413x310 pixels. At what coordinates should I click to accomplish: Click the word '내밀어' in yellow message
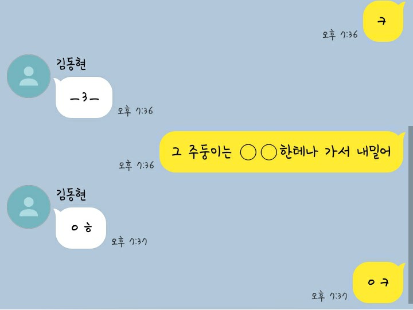(x=374, y=152)
